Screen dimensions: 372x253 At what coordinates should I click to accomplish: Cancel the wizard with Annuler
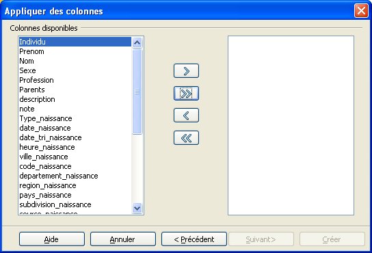click(123, 239)
